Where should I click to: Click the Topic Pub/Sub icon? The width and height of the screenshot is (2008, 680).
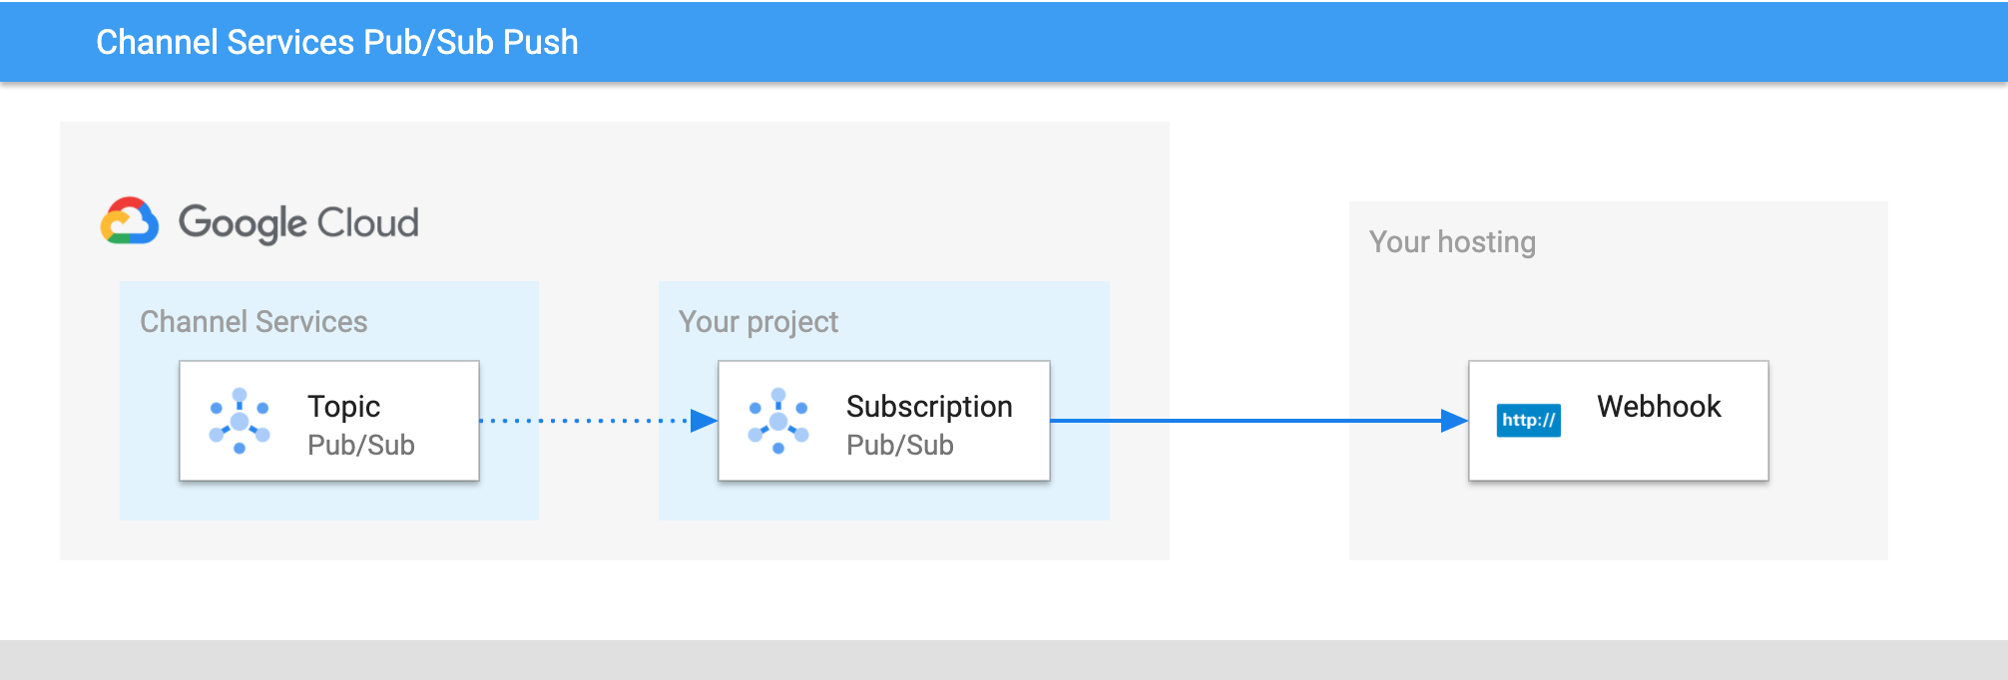pos(240,421)
